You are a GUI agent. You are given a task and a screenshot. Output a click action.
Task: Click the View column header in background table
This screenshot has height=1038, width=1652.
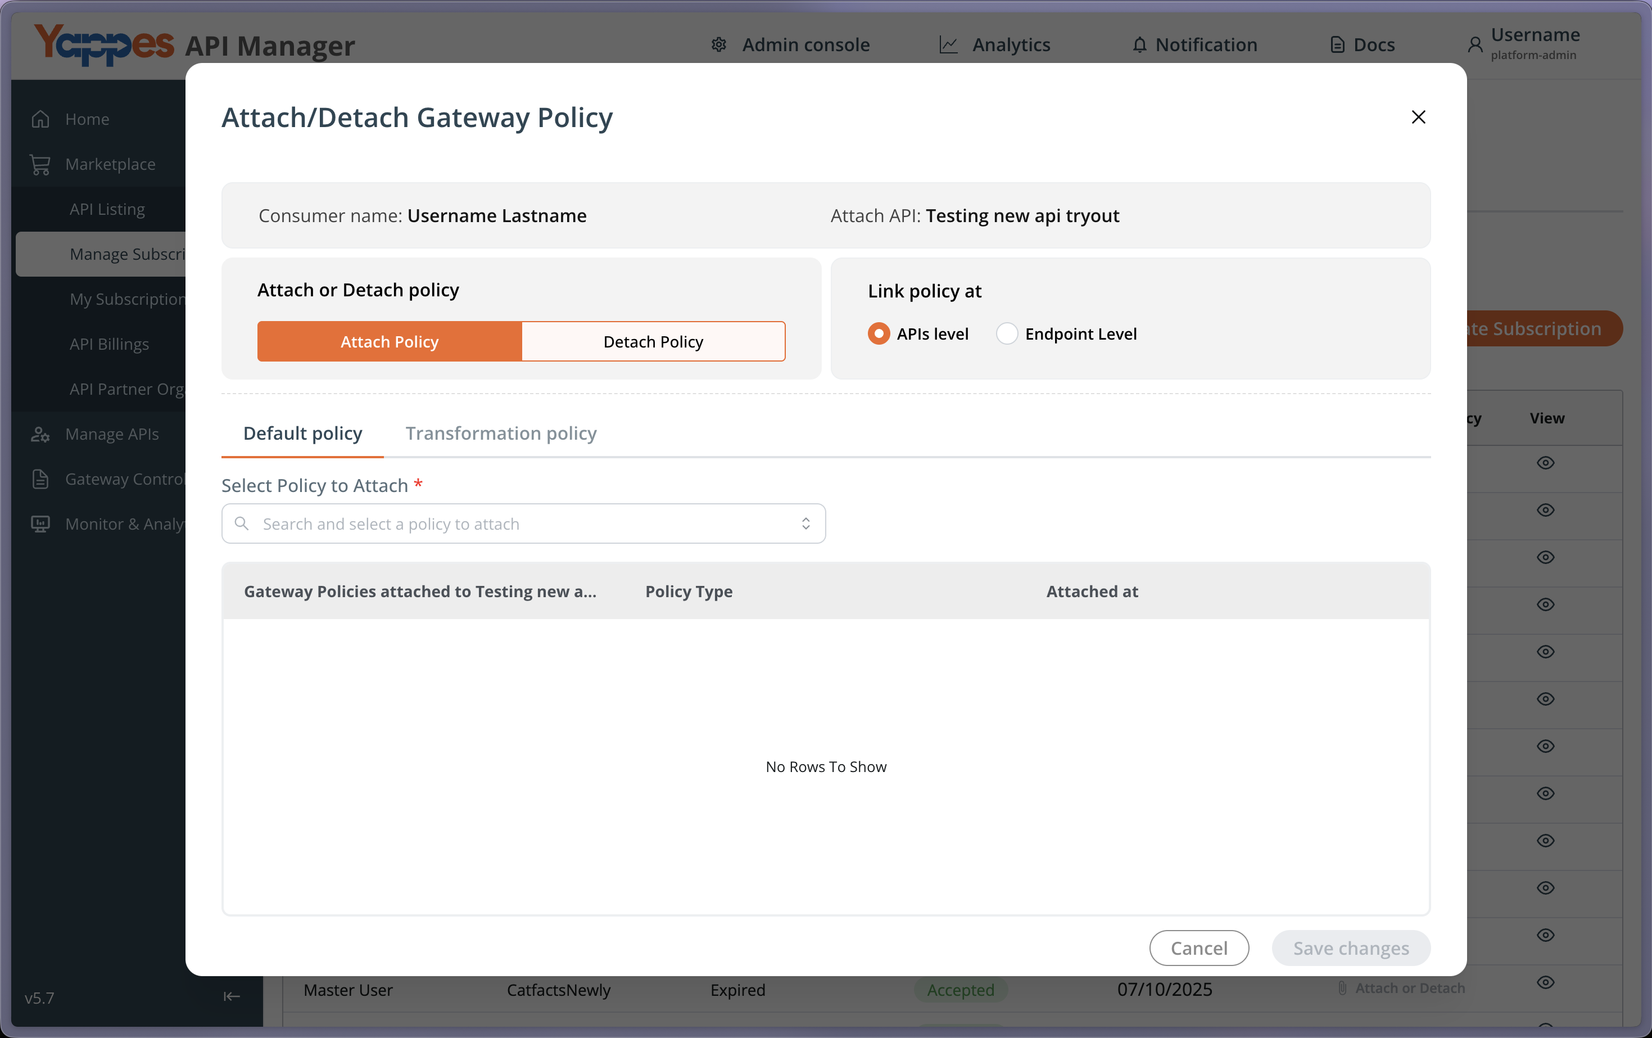click(1547, 418)
